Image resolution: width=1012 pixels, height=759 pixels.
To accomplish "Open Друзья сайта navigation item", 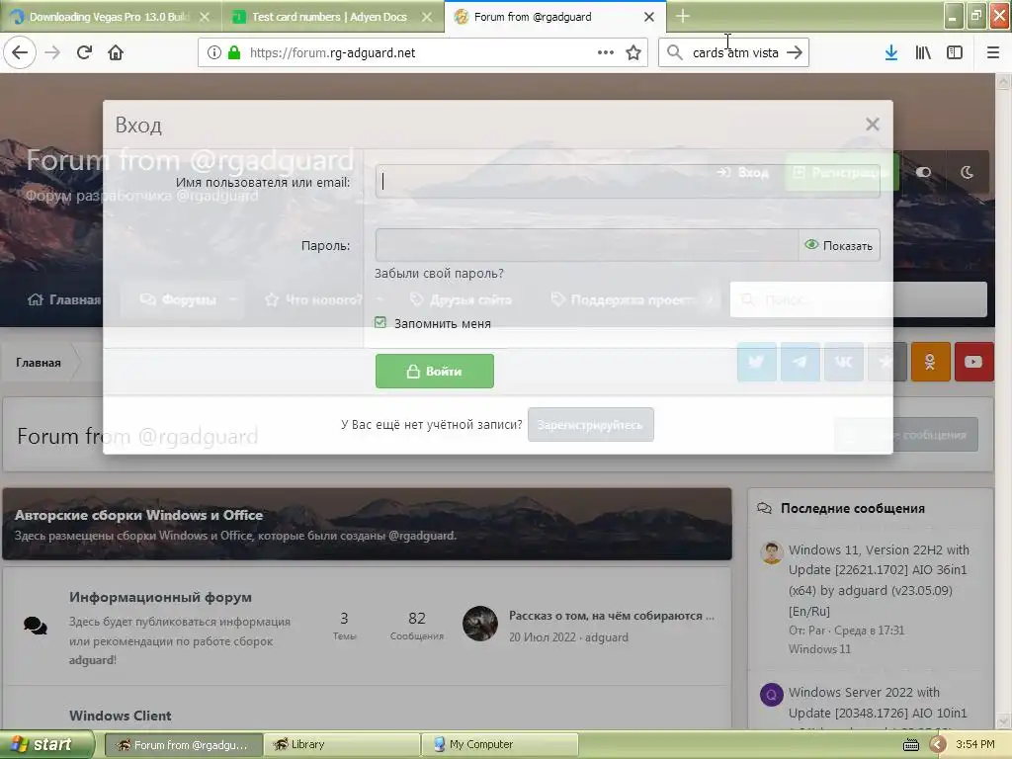I will pyautogui.click(x=461, y=299).
